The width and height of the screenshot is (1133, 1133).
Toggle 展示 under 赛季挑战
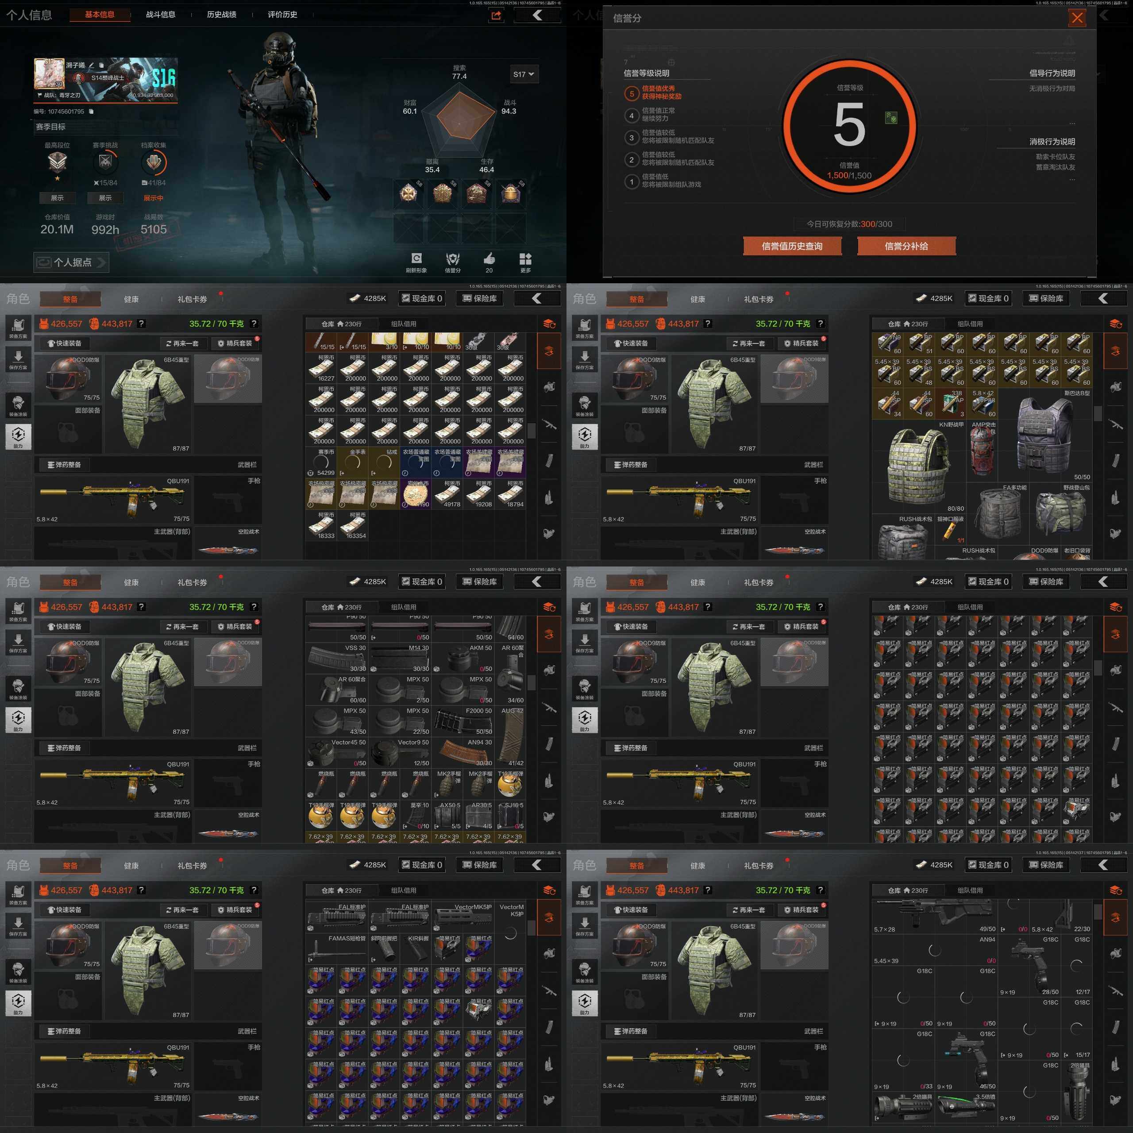tap(106, 198)
